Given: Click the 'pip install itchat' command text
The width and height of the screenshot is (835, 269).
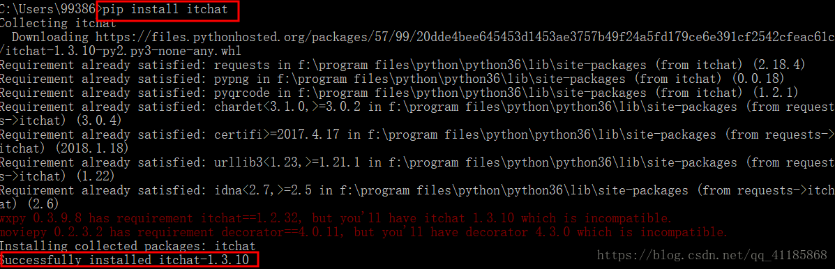Looking at the screenshot, I should 165,9.
